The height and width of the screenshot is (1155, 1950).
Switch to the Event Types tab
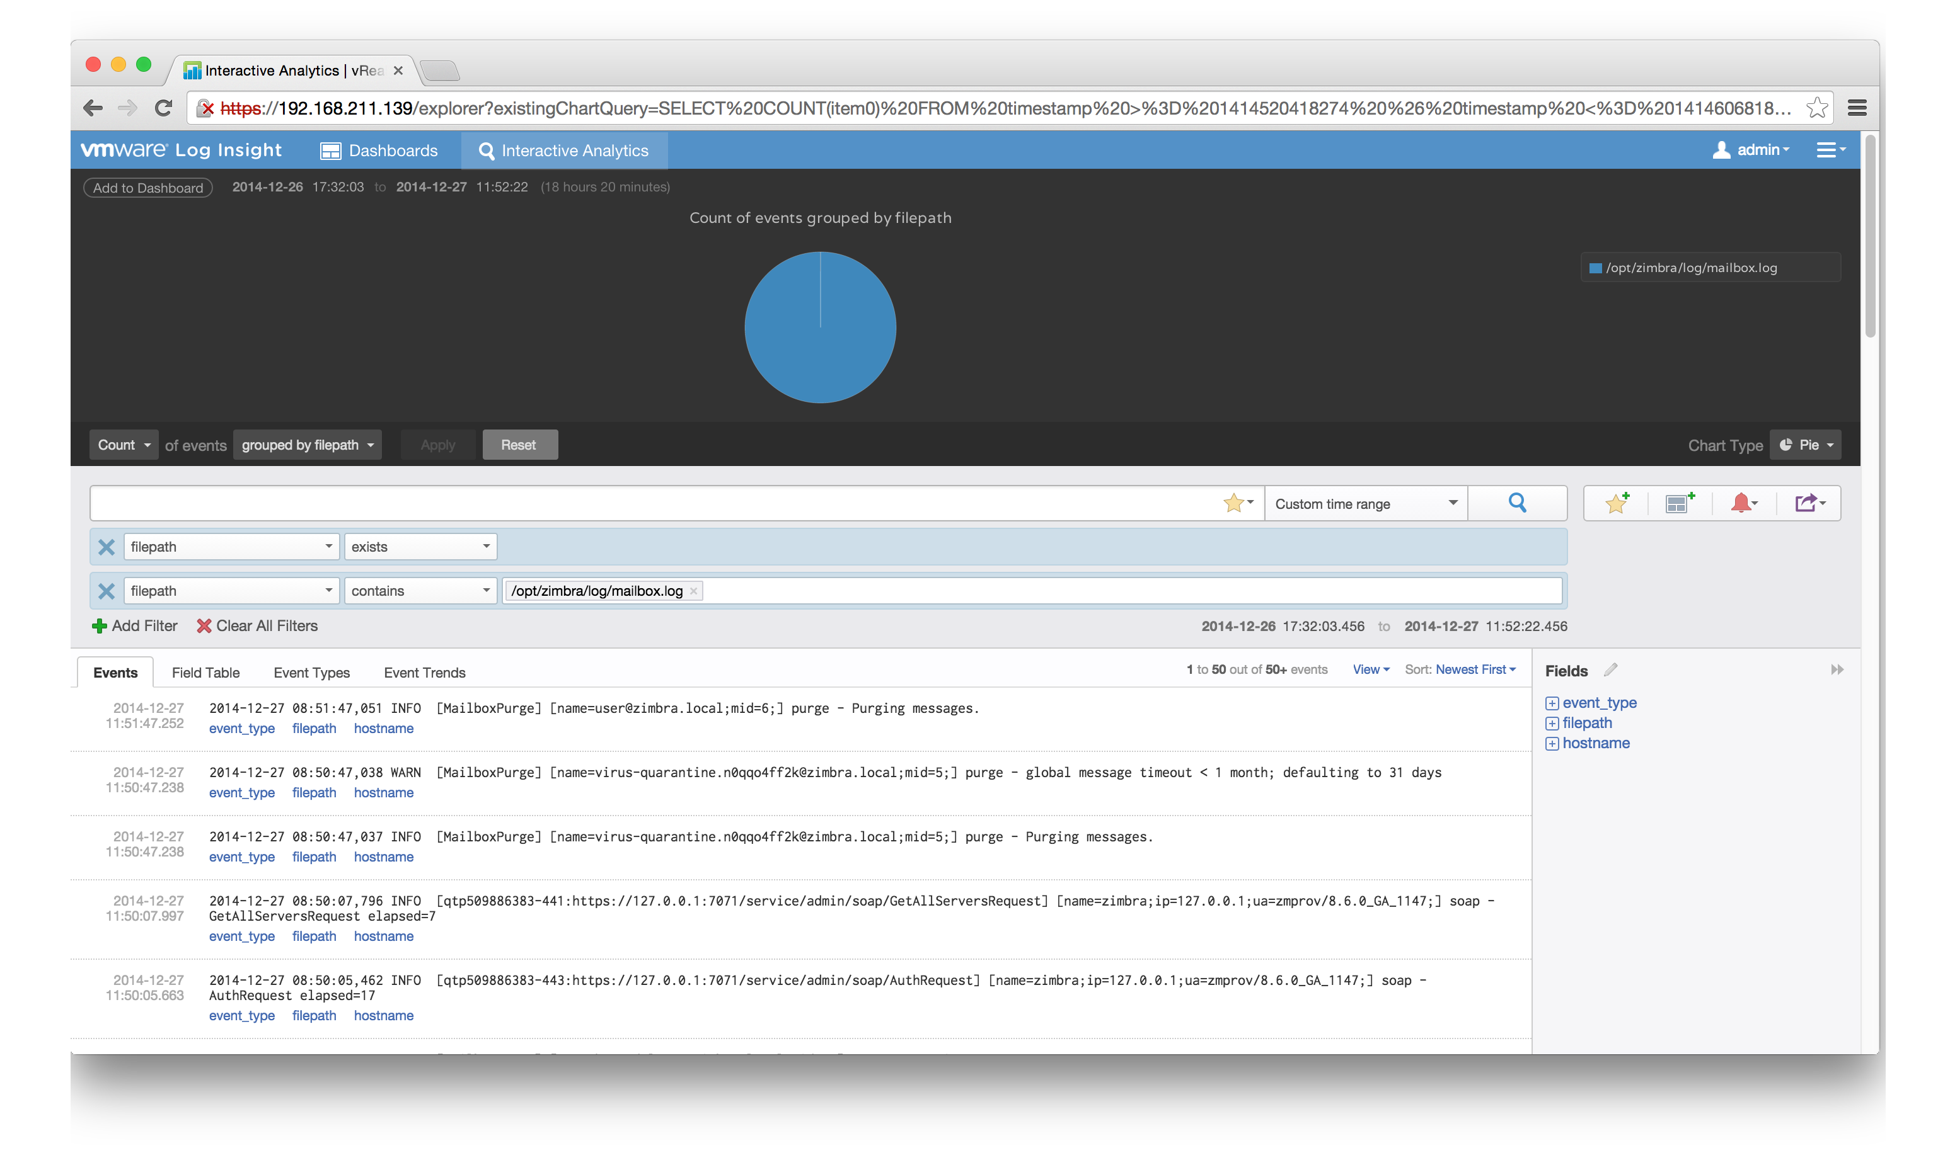(x=311, y=673)
